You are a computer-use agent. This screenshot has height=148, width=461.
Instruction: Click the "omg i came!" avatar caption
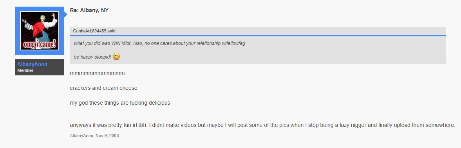click(x=40, y=45)
